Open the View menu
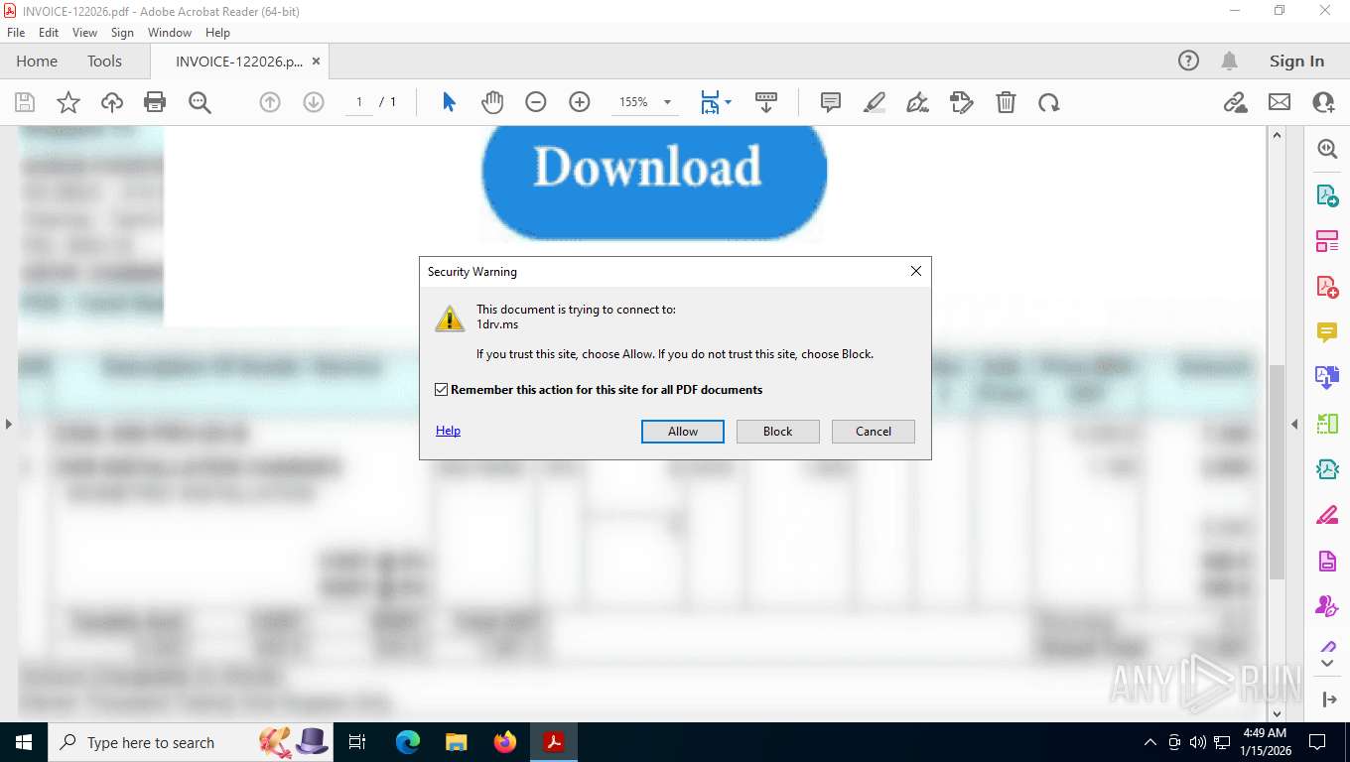The width and height of the screenshot is (1350, 762). pyautogui.click(x=84, y=33)
